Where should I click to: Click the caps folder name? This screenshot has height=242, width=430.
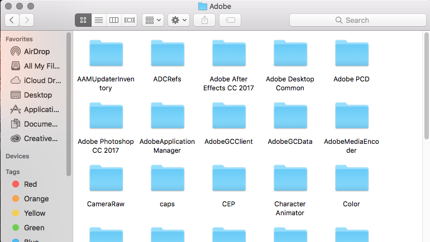click(x=168, y=204)
